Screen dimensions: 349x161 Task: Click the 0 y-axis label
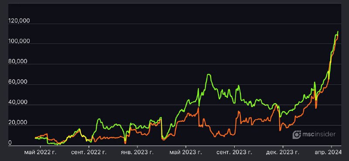click(x=10, y=143)
